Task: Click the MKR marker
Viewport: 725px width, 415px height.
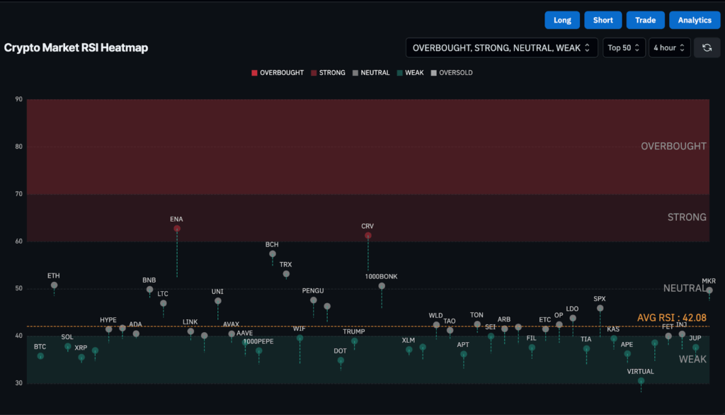Action: 709,290
